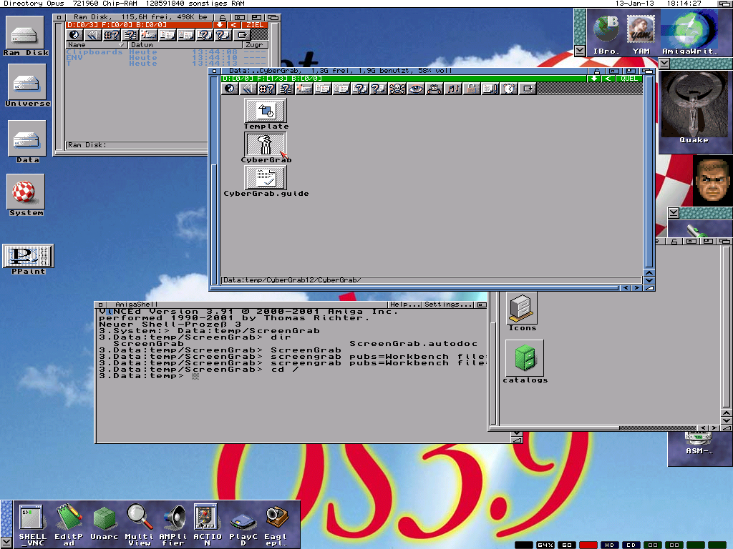This screenshot has width=733, height=549.
Task: Click the music notes toolbar icon
Action: coord(453,89)
